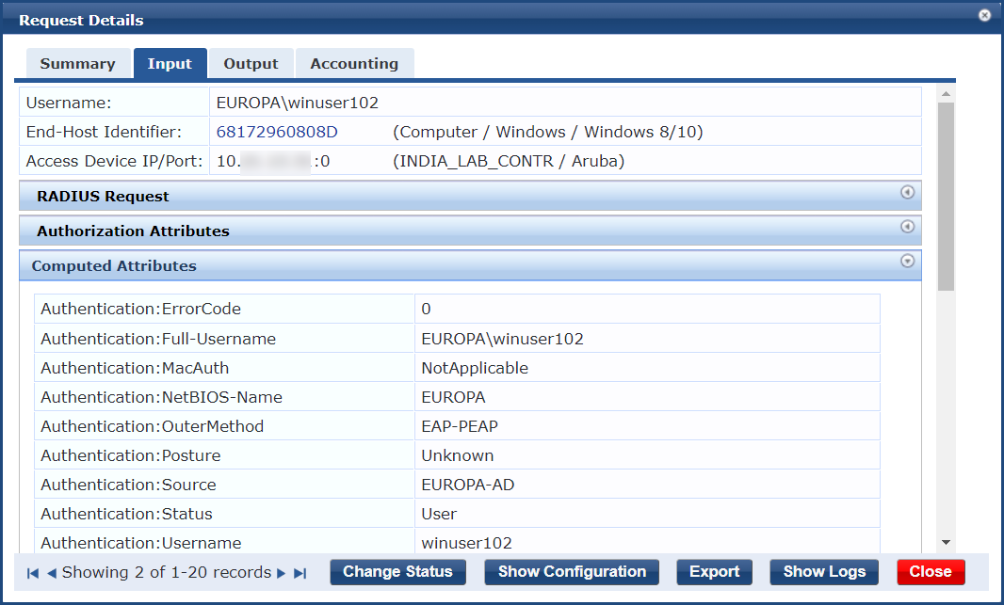Screen dimensions: 1004x605
Task: Open end-host identifier 68172960808D link
Action: point(277,132)
